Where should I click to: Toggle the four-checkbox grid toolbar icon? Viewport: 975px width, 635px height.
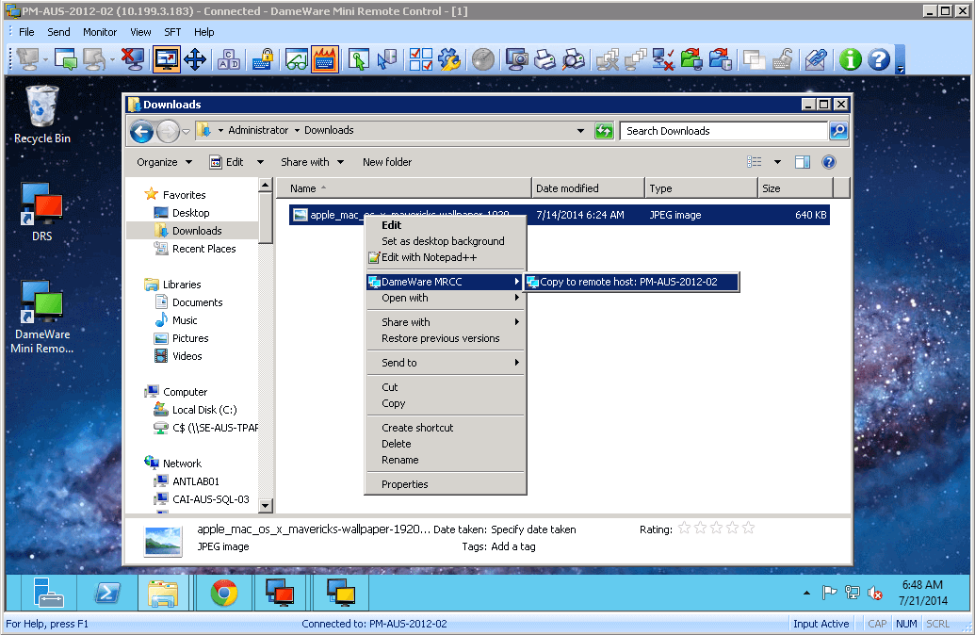click(x=420, y=59)
